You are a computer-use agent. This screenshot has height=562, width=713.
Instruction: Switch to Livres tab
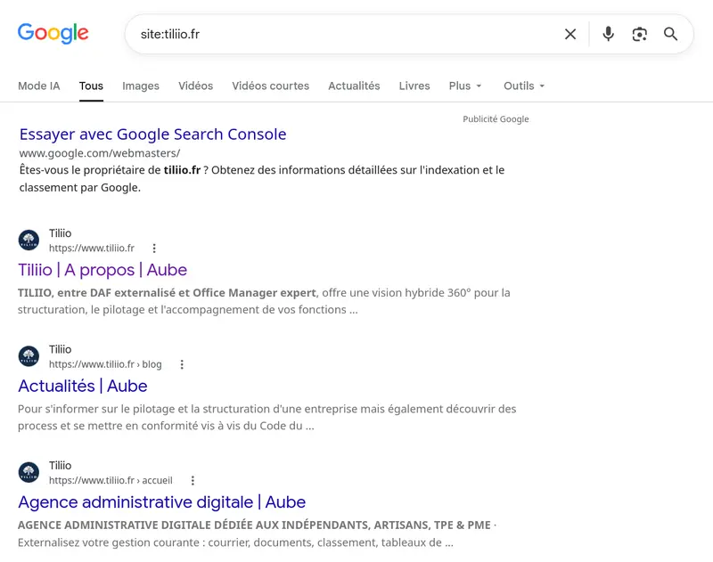(x=414, y=86)
